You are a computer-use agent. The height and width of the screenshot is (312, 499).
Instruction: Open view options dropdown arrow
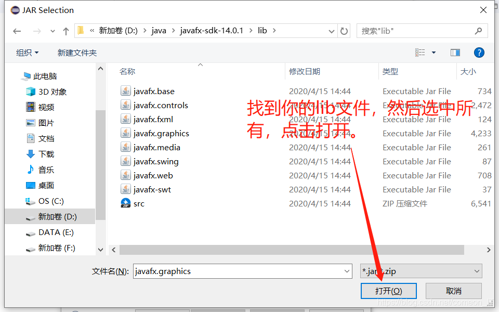coord(434,53)
